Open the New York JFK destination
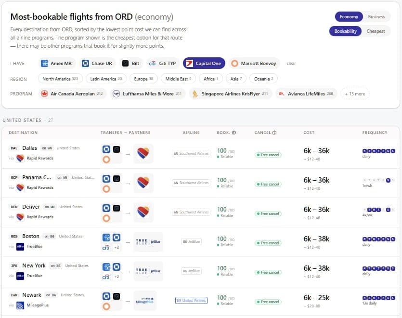402x318 pixels. tap(200, 271)
